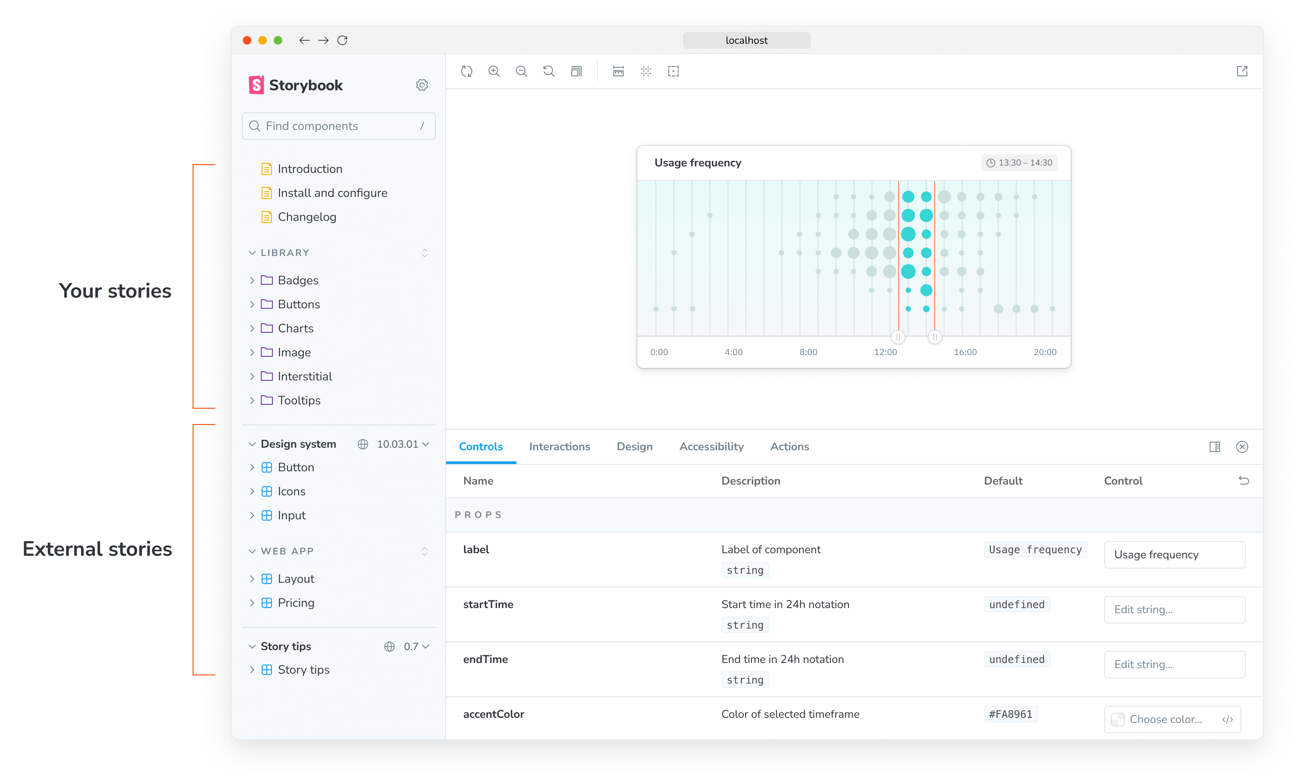Viewport: 1298px width, 783px height.
Task: Open the Interactions tab
Action: tap(559, 446)
